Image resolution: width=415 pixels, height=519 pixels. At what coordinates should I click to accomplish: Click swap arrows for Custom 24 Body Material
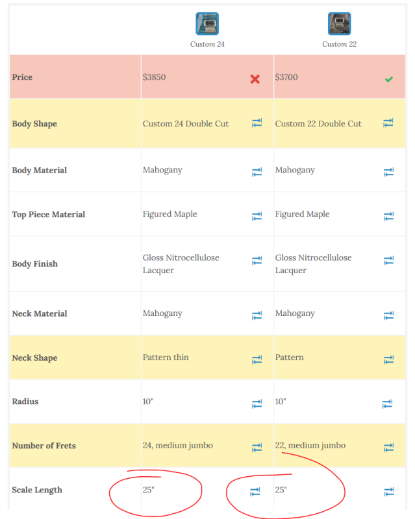tap(257, 172)
